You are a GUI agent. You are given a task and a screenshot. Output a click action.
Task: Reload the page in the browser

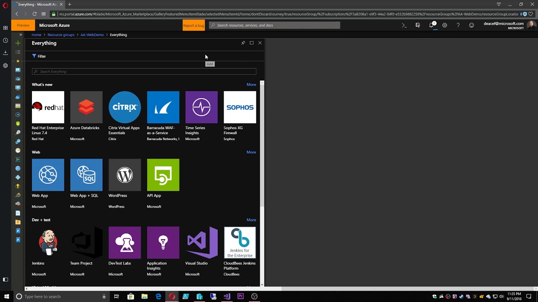coord(34,14)
